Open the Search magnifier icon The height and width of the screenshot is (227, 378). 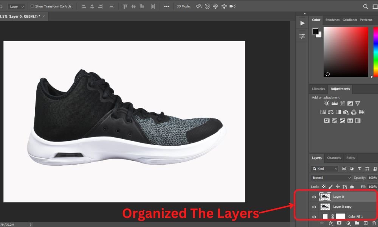pos(366,6)
